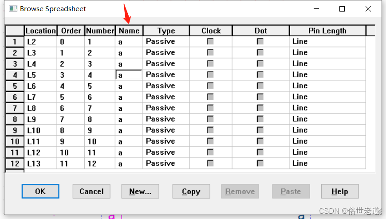Click the OK button
Image resolution: width=386 pixels, height=219 pixels.
click(40, 191)
